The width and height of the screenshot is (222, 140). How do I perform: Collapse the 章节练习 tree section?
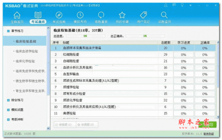(x=9, y=31)
